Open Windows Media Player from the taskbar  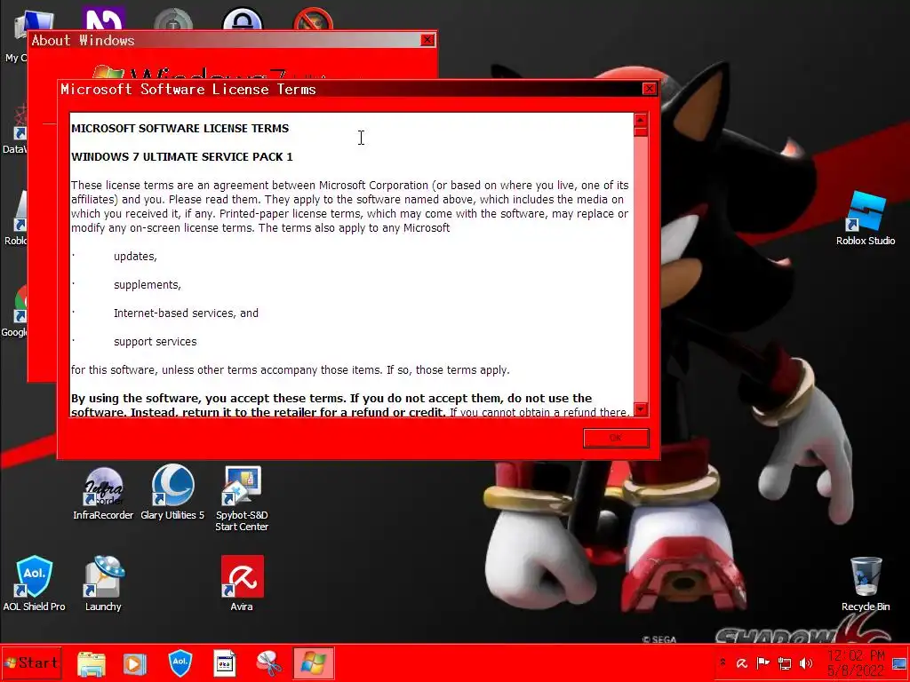(135, 663)
